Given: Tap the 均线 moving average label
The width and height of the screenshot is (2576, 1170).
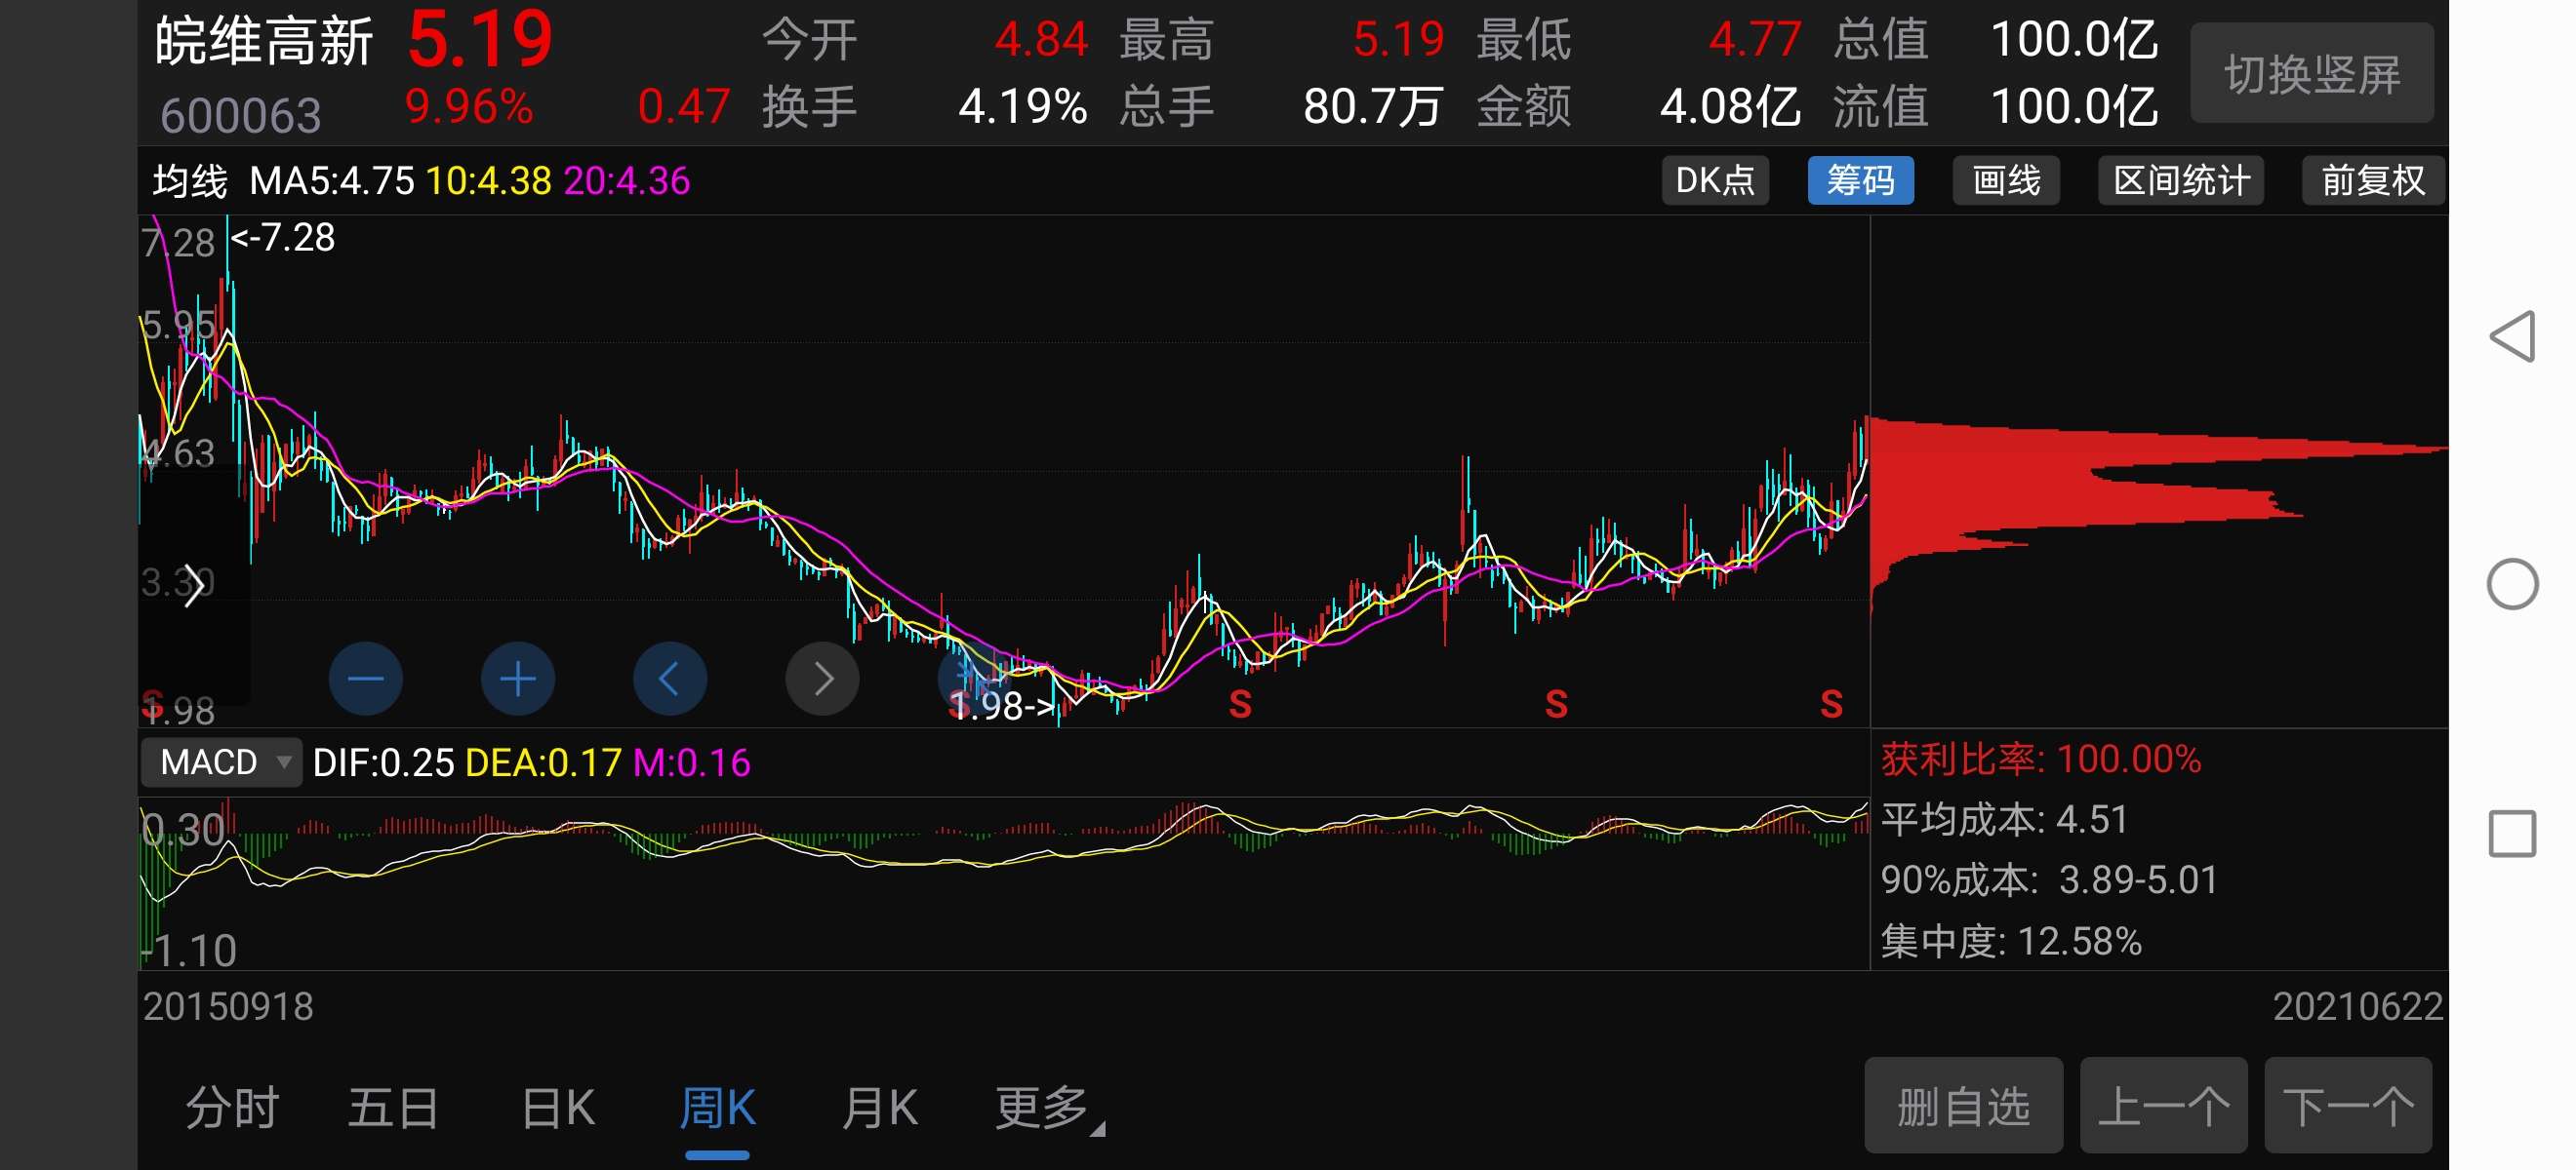Looking at the screenshot, I should tap(190, 180).
